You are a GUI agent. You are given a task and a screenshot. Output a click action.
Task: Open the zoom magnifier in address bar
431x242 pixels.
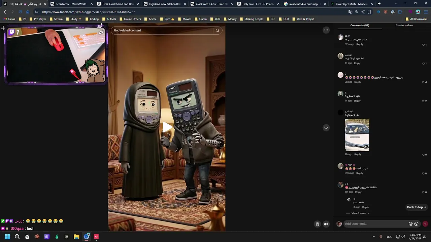pyautogui.click(x=357, y=12)
